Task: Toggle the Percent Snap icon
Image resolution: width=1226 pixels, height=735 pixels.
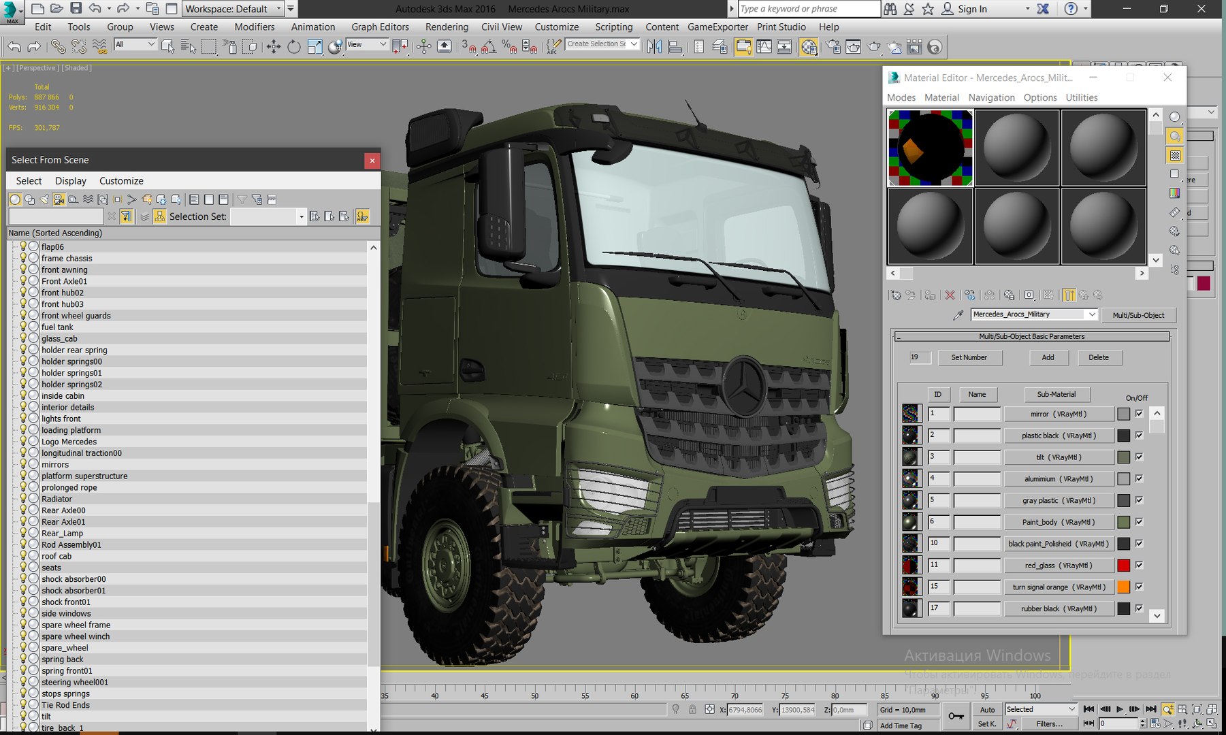Action: click(x=509, y=46)
